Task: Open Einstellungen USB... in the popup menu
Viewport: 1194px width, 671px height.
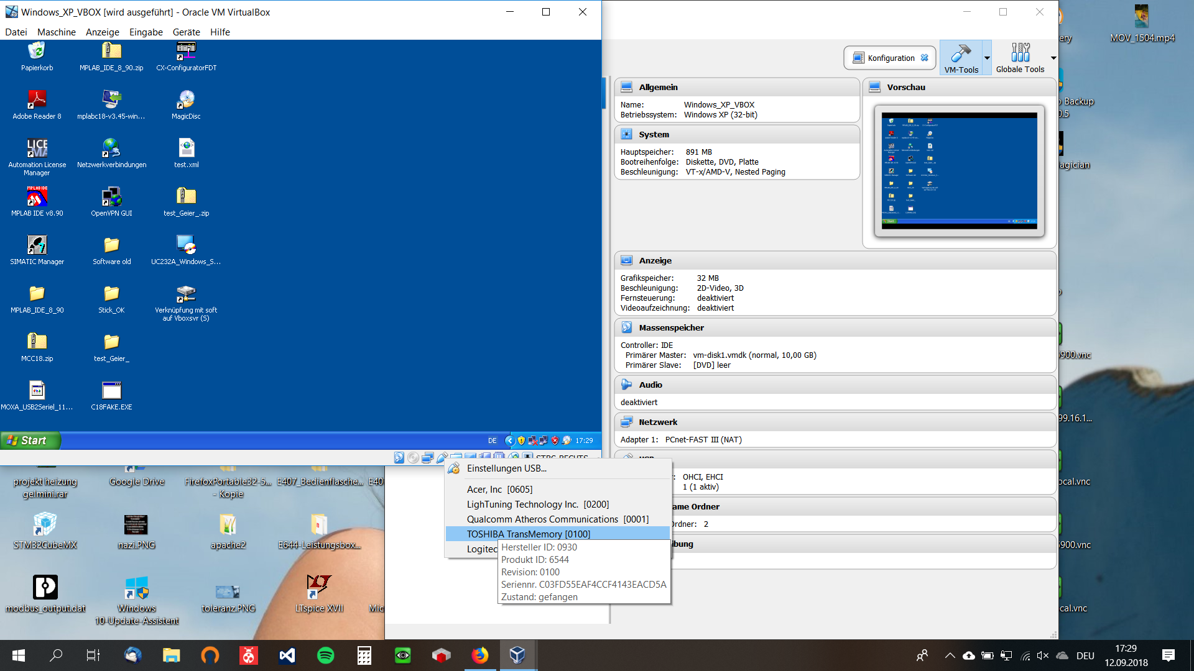Action: coord(558,468)
